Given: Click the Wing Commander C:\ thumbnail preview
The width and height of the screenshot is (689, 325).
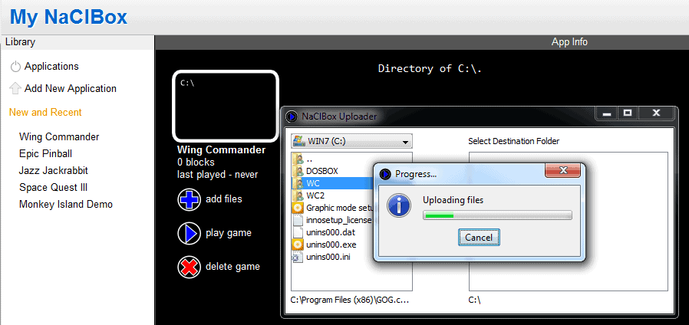Looking at the screenshot, I should point(226,106).
